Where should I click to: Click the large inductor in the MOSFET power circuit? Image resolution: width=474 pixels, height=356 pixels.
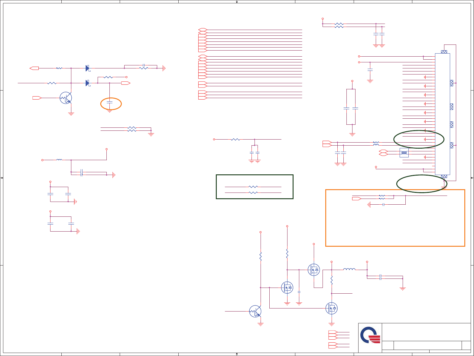point(349,269)
